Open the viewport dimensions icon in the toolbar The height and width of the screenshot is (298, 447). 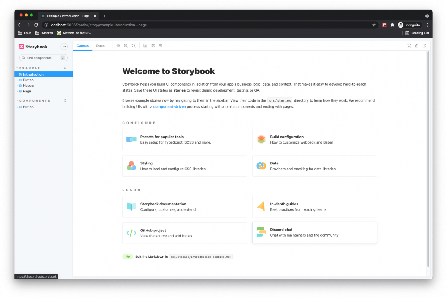pyautogui.click(x=161, y=45)
